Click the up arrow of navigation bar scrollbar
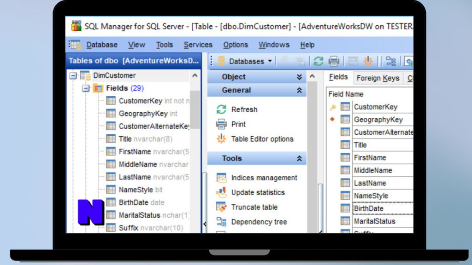Viewport: 472px width, 265px height. coord(312,76)
